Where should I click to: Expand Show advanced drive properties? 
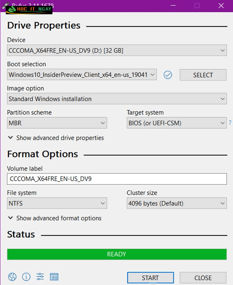[56, 138]
